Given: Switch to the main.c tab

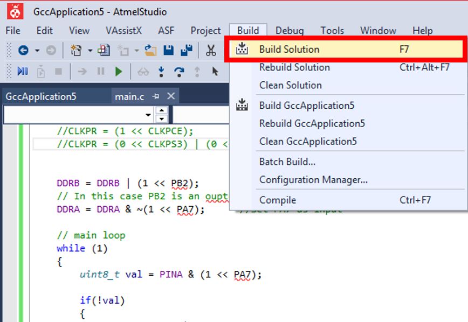Looking at the screenshot, I should [129, 96].
